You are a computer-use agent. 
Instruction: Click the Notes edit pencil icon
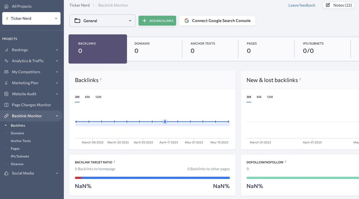tap(328, 5)
